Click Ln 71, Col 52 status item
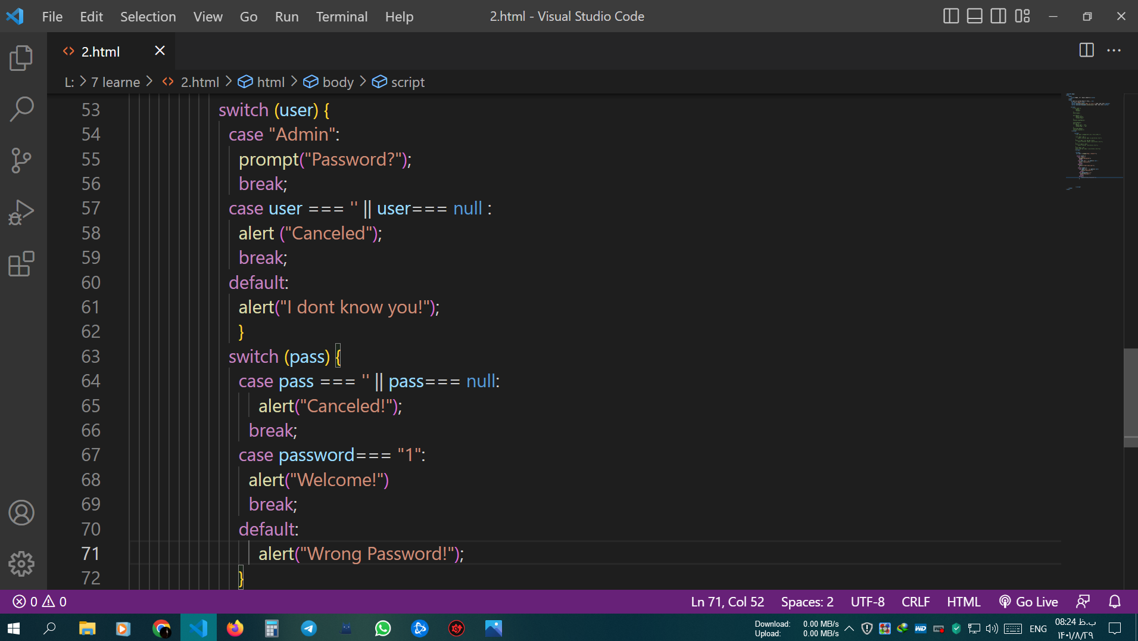This screenshot has width=1138, height=641. (x=727, y=602)
